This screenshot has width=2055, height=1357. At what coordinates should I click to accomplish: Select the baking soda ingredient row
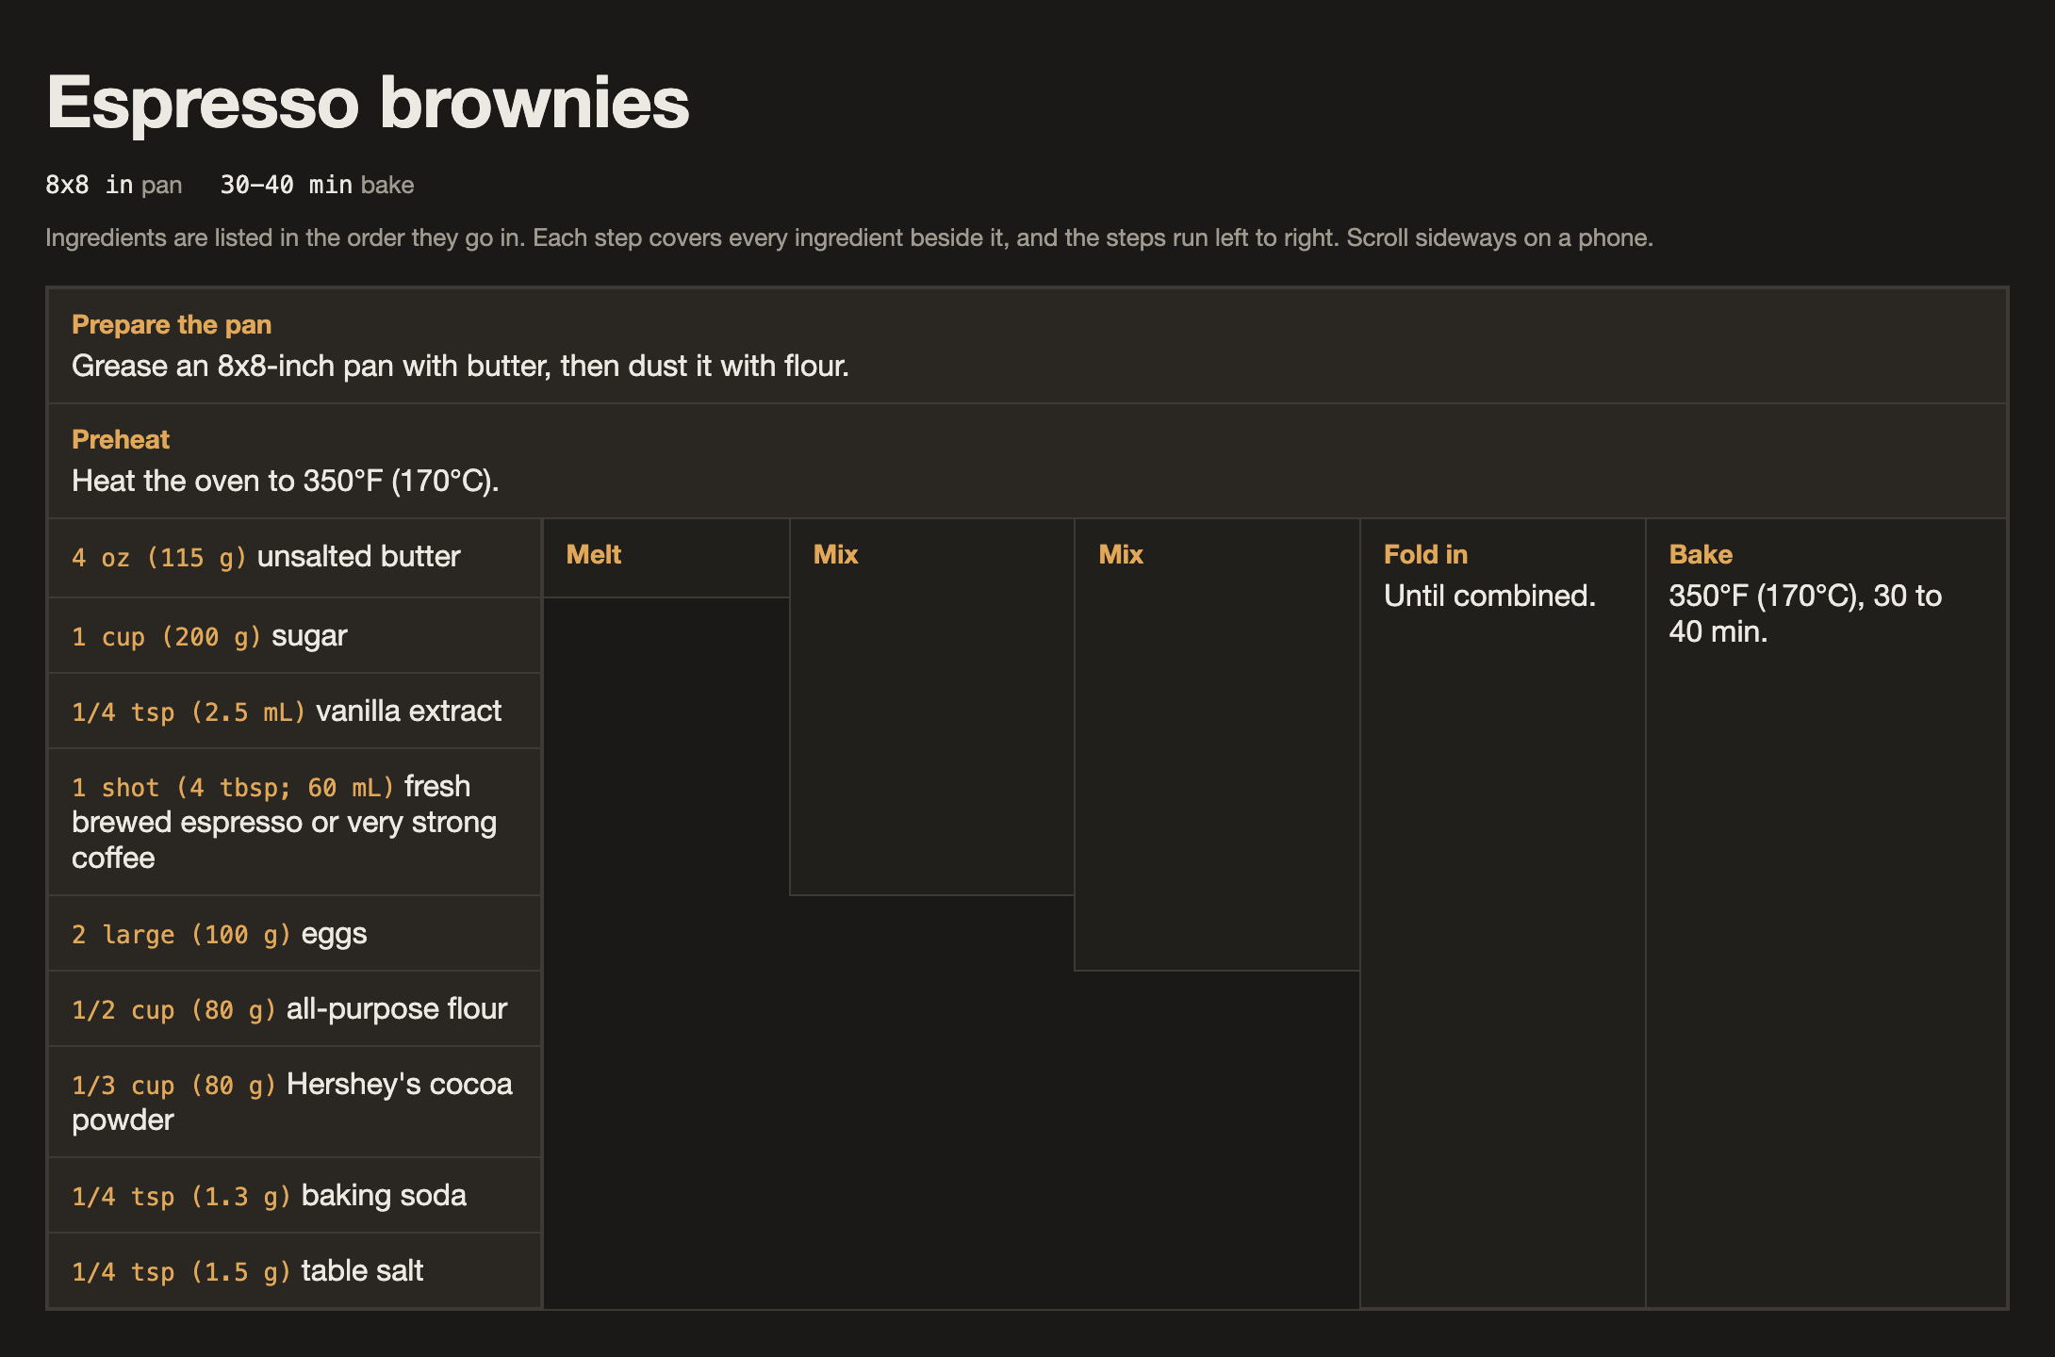(x=295, y=1196)
